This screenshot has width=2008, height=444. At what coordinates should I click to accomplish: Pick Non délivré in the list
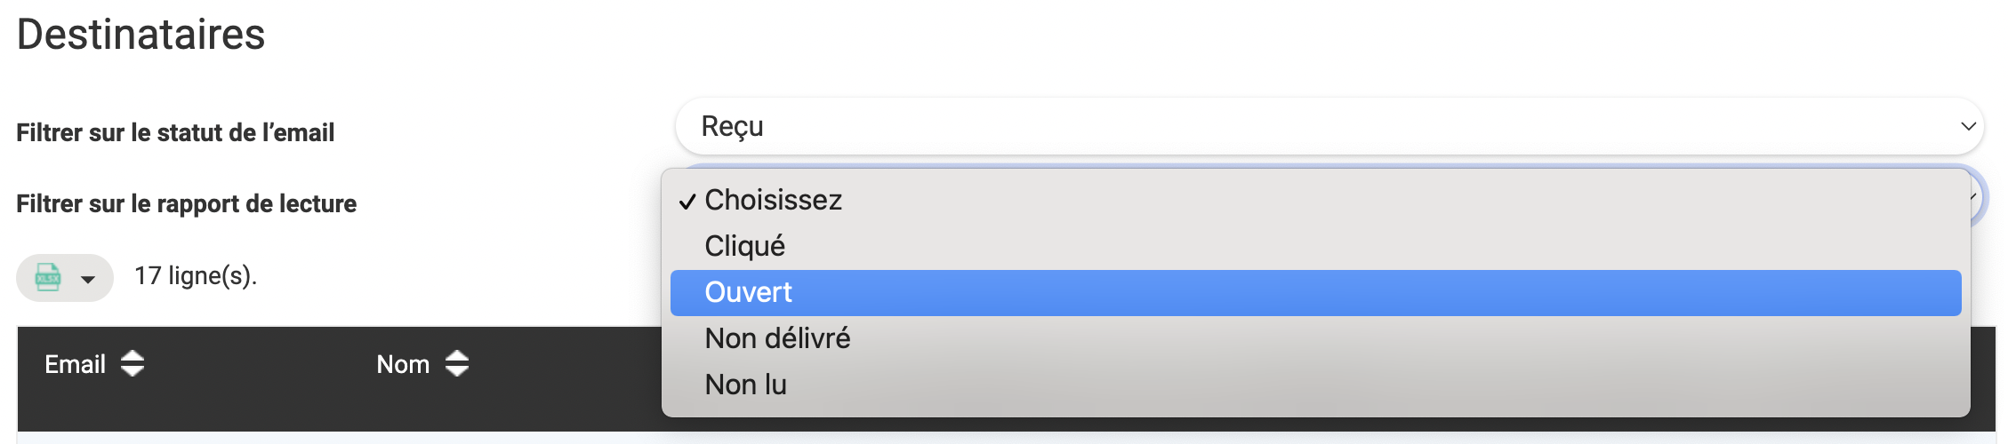coord(777,338)
